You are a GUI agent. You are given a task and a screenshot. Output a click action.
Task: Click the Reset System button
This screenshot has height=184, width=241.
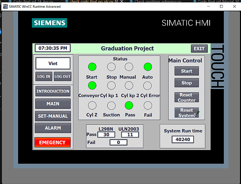point(187,113)
